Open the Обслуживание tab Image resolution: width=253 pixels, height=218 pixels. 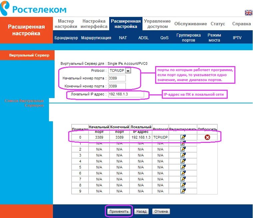pos(190,24)
